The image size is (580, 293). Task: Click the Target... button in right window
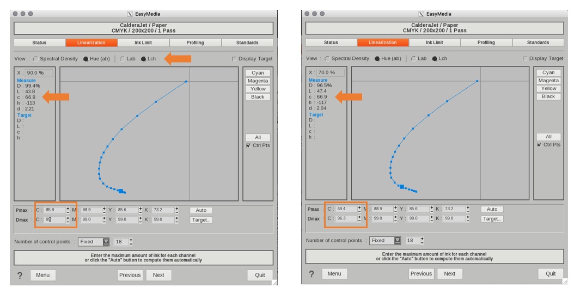pos(492,218)
